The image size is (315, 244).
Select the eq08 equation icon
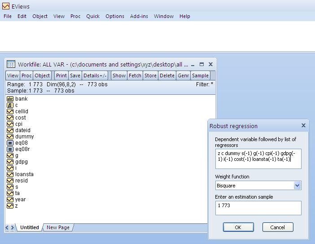tap(10, 143)
